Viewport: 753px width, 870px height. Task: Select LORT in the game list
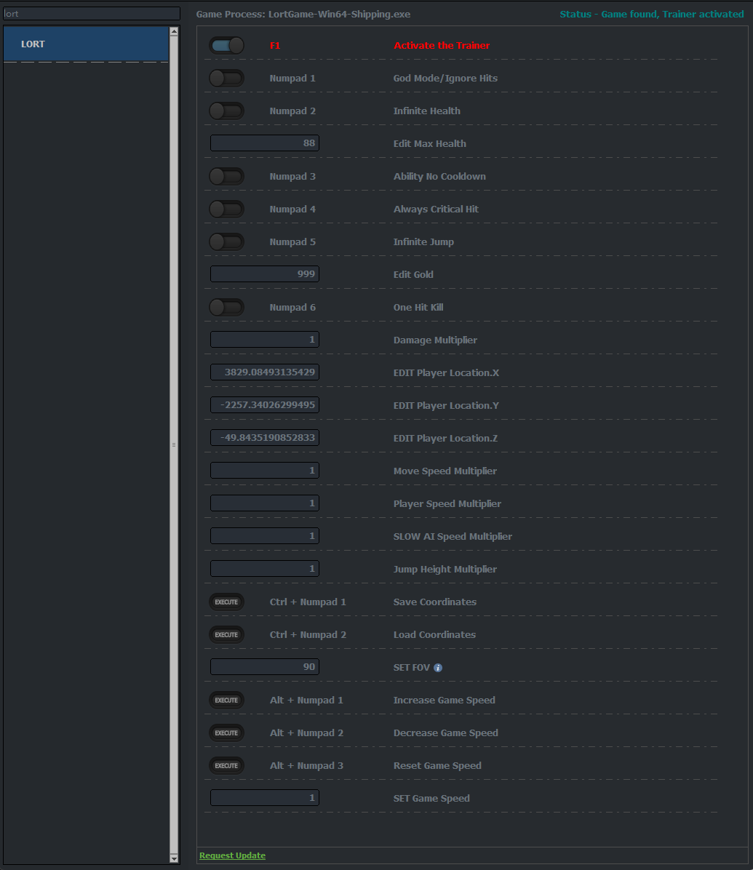point(86,44)
